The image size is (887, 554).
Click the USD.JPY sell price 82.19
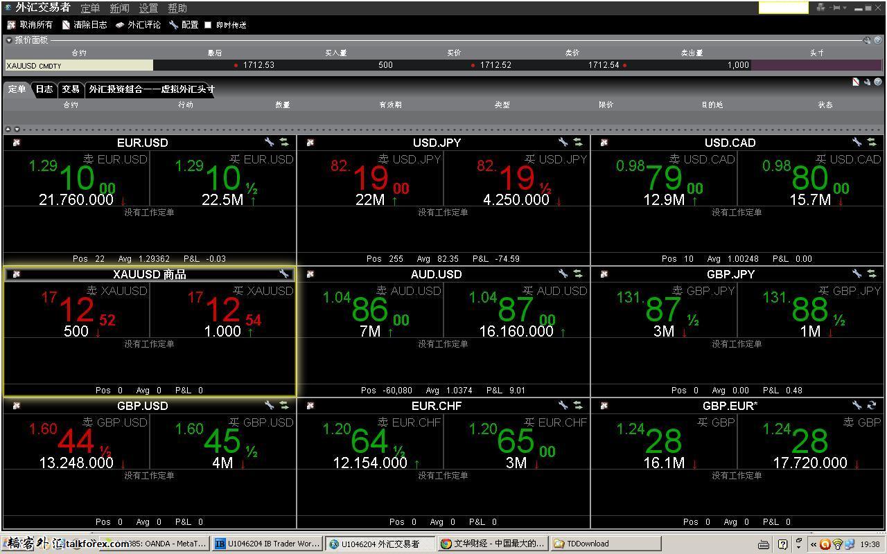tap(370, 179)
